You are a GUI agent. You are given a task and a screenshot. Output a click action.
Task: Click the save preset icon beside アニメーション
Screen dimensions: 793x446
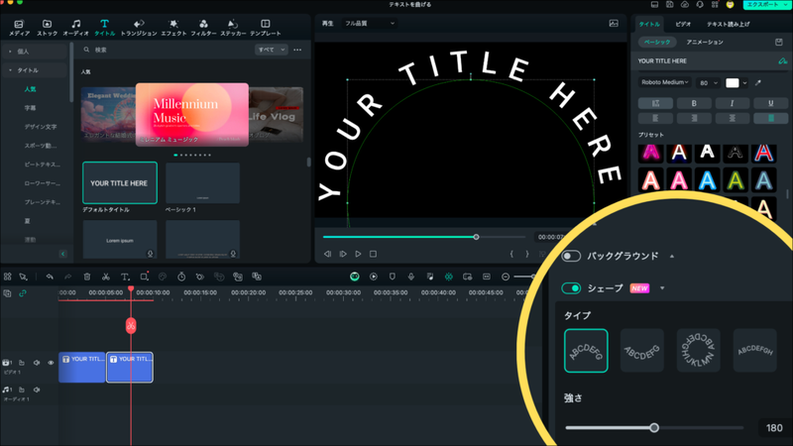(x=779, y=42)
